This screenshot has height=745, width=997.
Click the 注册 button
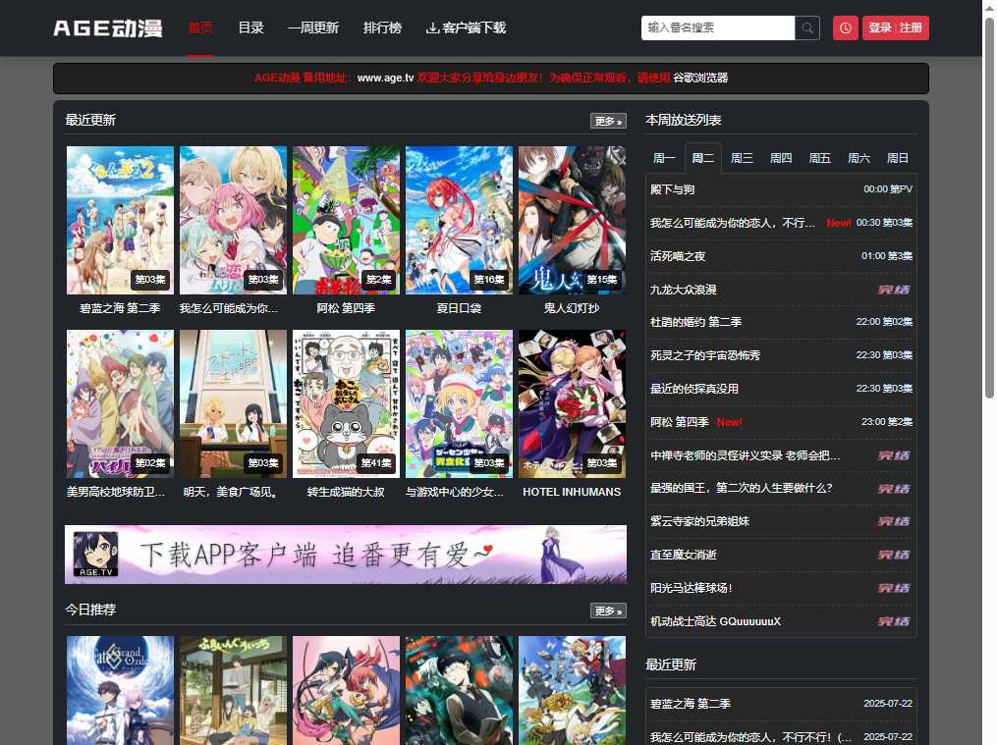[x=911, y=27]
